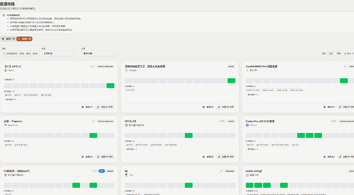
Task: Click the openai badge on the GPT5.4全 card
Action: (231, 121)
